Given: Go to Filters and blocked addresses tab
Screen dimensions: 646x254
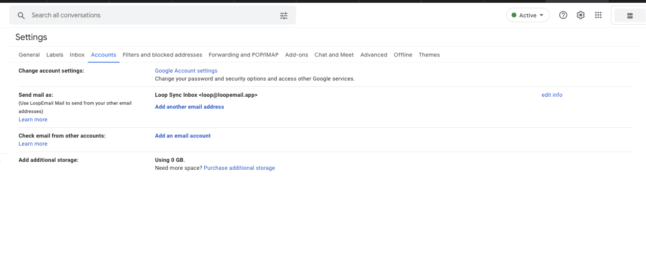Looking at the screenshot, I should tap(162, 55).
